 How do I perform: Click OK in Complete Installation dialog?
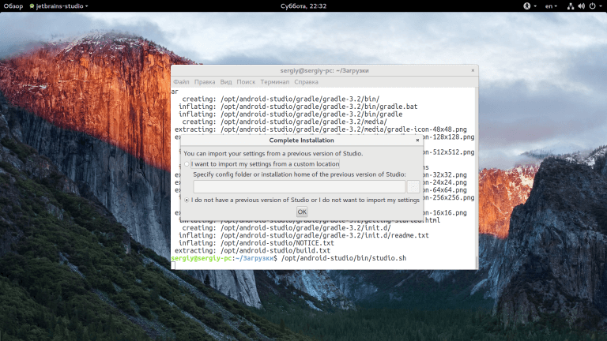click(x=302, y=212)
